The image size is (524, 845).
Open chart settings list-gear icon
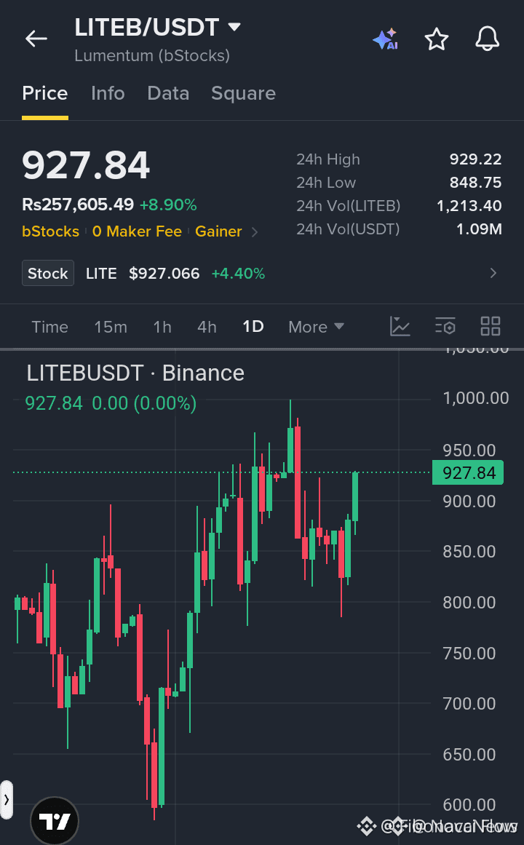pyautogui.click(x=445, y=327)
